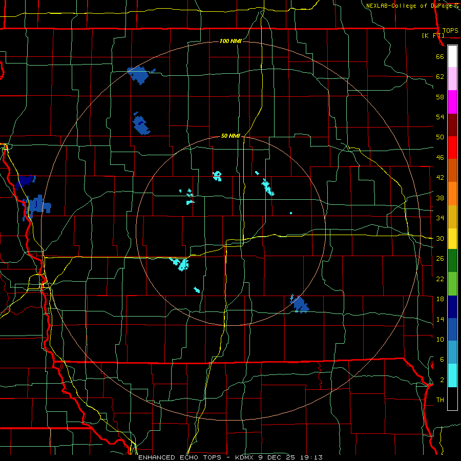Click the legend value "34"

point(440,218)
